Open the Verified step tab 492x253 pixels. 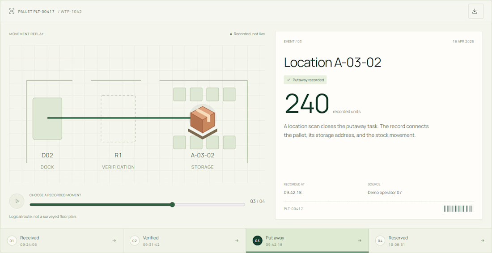(x=184, y=240)
